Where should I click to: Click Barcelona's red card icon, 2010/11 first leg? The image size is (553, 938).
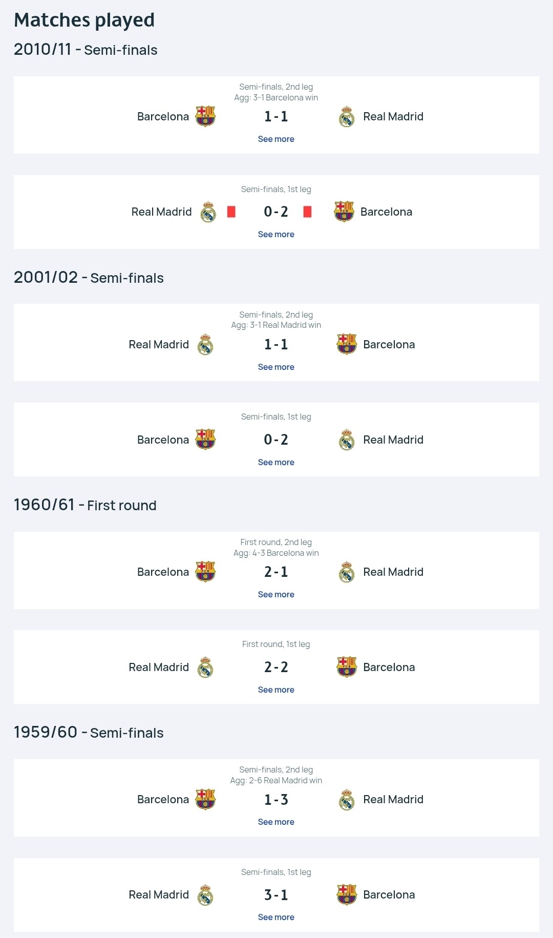click(x=307, y=212)
